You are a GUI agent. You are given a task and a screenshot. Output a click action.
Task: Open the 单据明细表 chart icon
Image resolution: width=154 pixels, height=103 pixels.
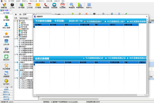(80, 6)
